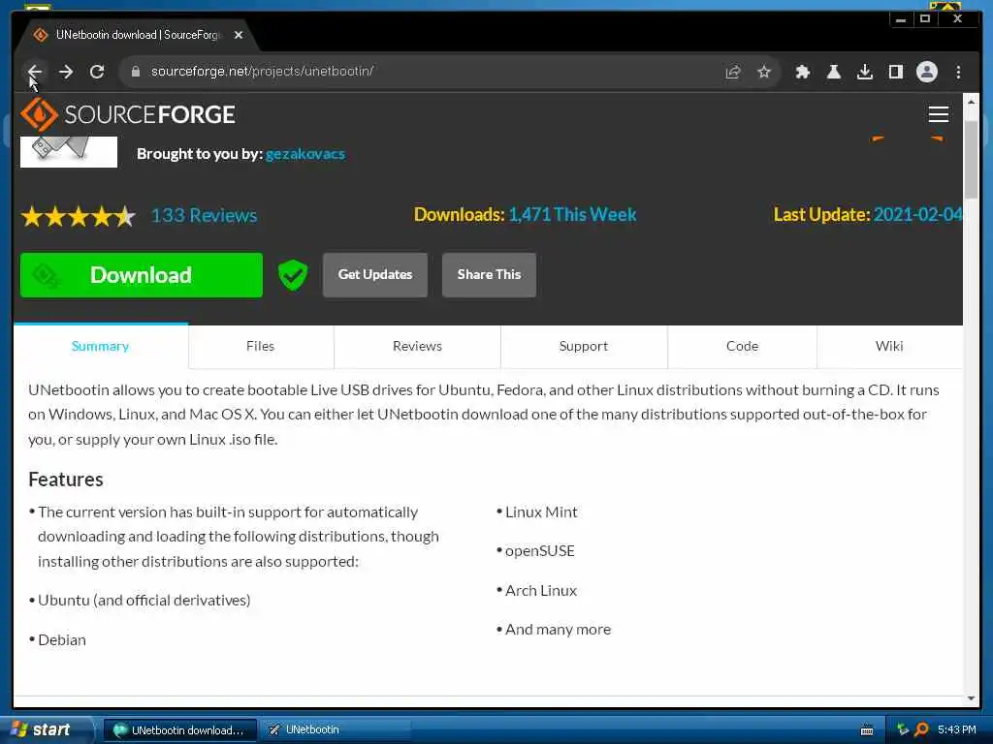
Task: Switch to the Code tab
Action: (x=742, y=346)
